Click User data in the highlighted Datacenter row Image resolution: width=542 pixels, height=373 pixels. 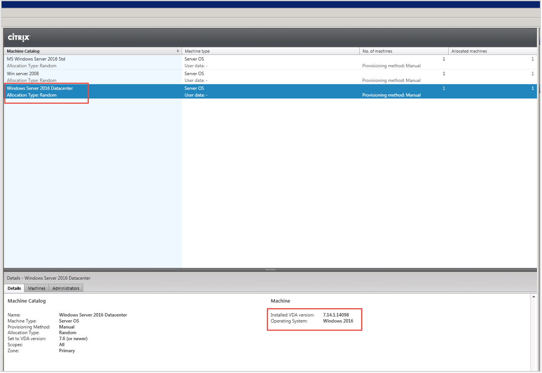pyautogui.click(x=196, y=95)
